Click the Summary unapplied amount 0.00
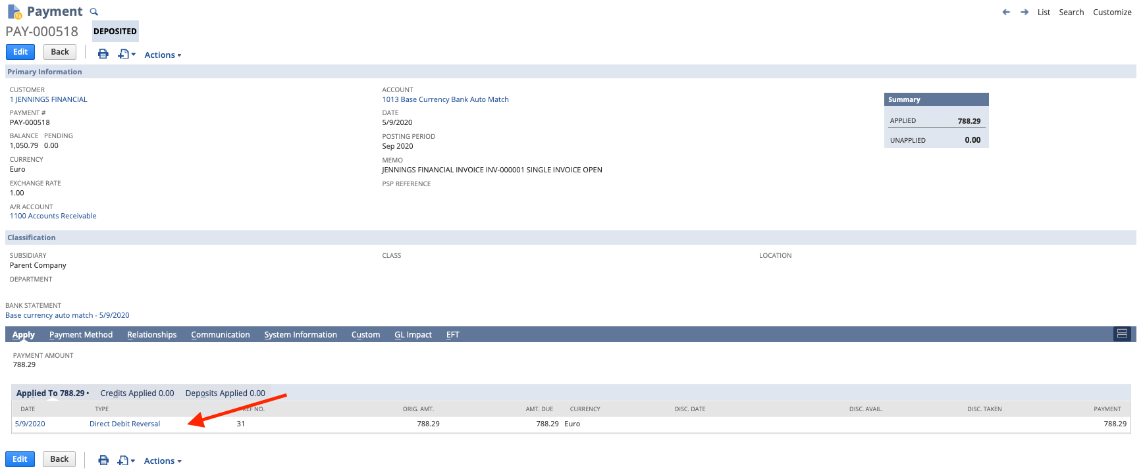Viewport: 1143px width, 475px height. tap(972, 140)
